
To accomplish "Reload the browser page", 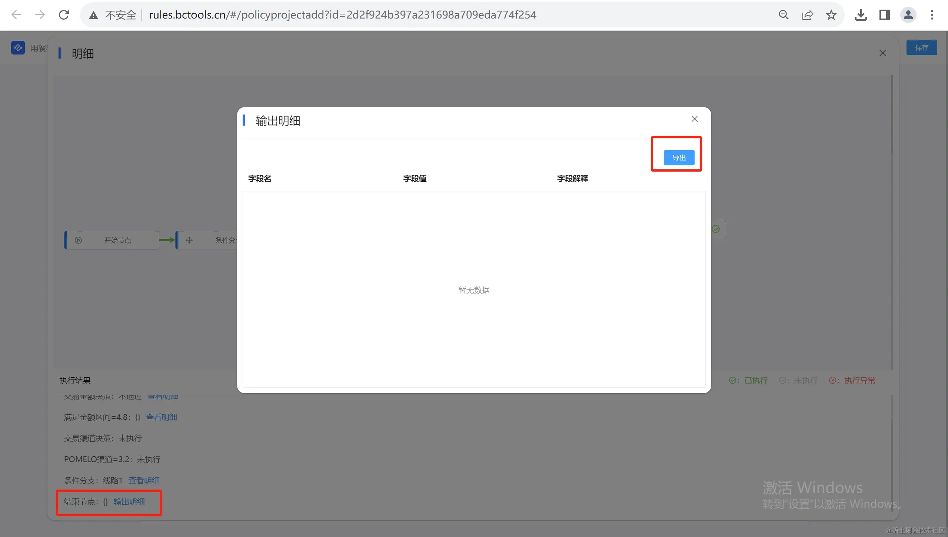I will point(64,15).
